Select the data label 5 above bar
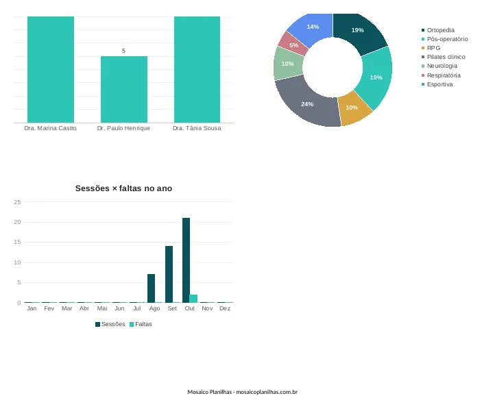The image size is (482, 409). pos(123,51)
